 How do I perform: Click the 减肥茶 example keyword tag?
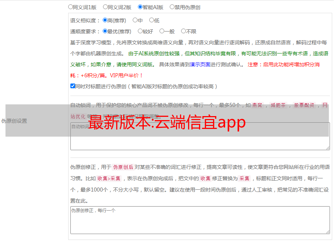[x=278, y=105]
